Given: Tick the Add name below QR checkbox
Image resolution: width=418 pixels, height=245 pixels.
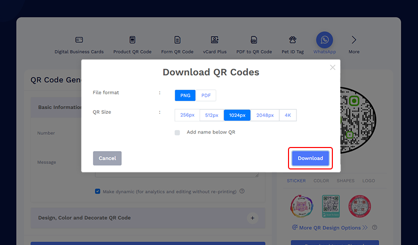Looking at the screenshot, I should pos(177,133).
